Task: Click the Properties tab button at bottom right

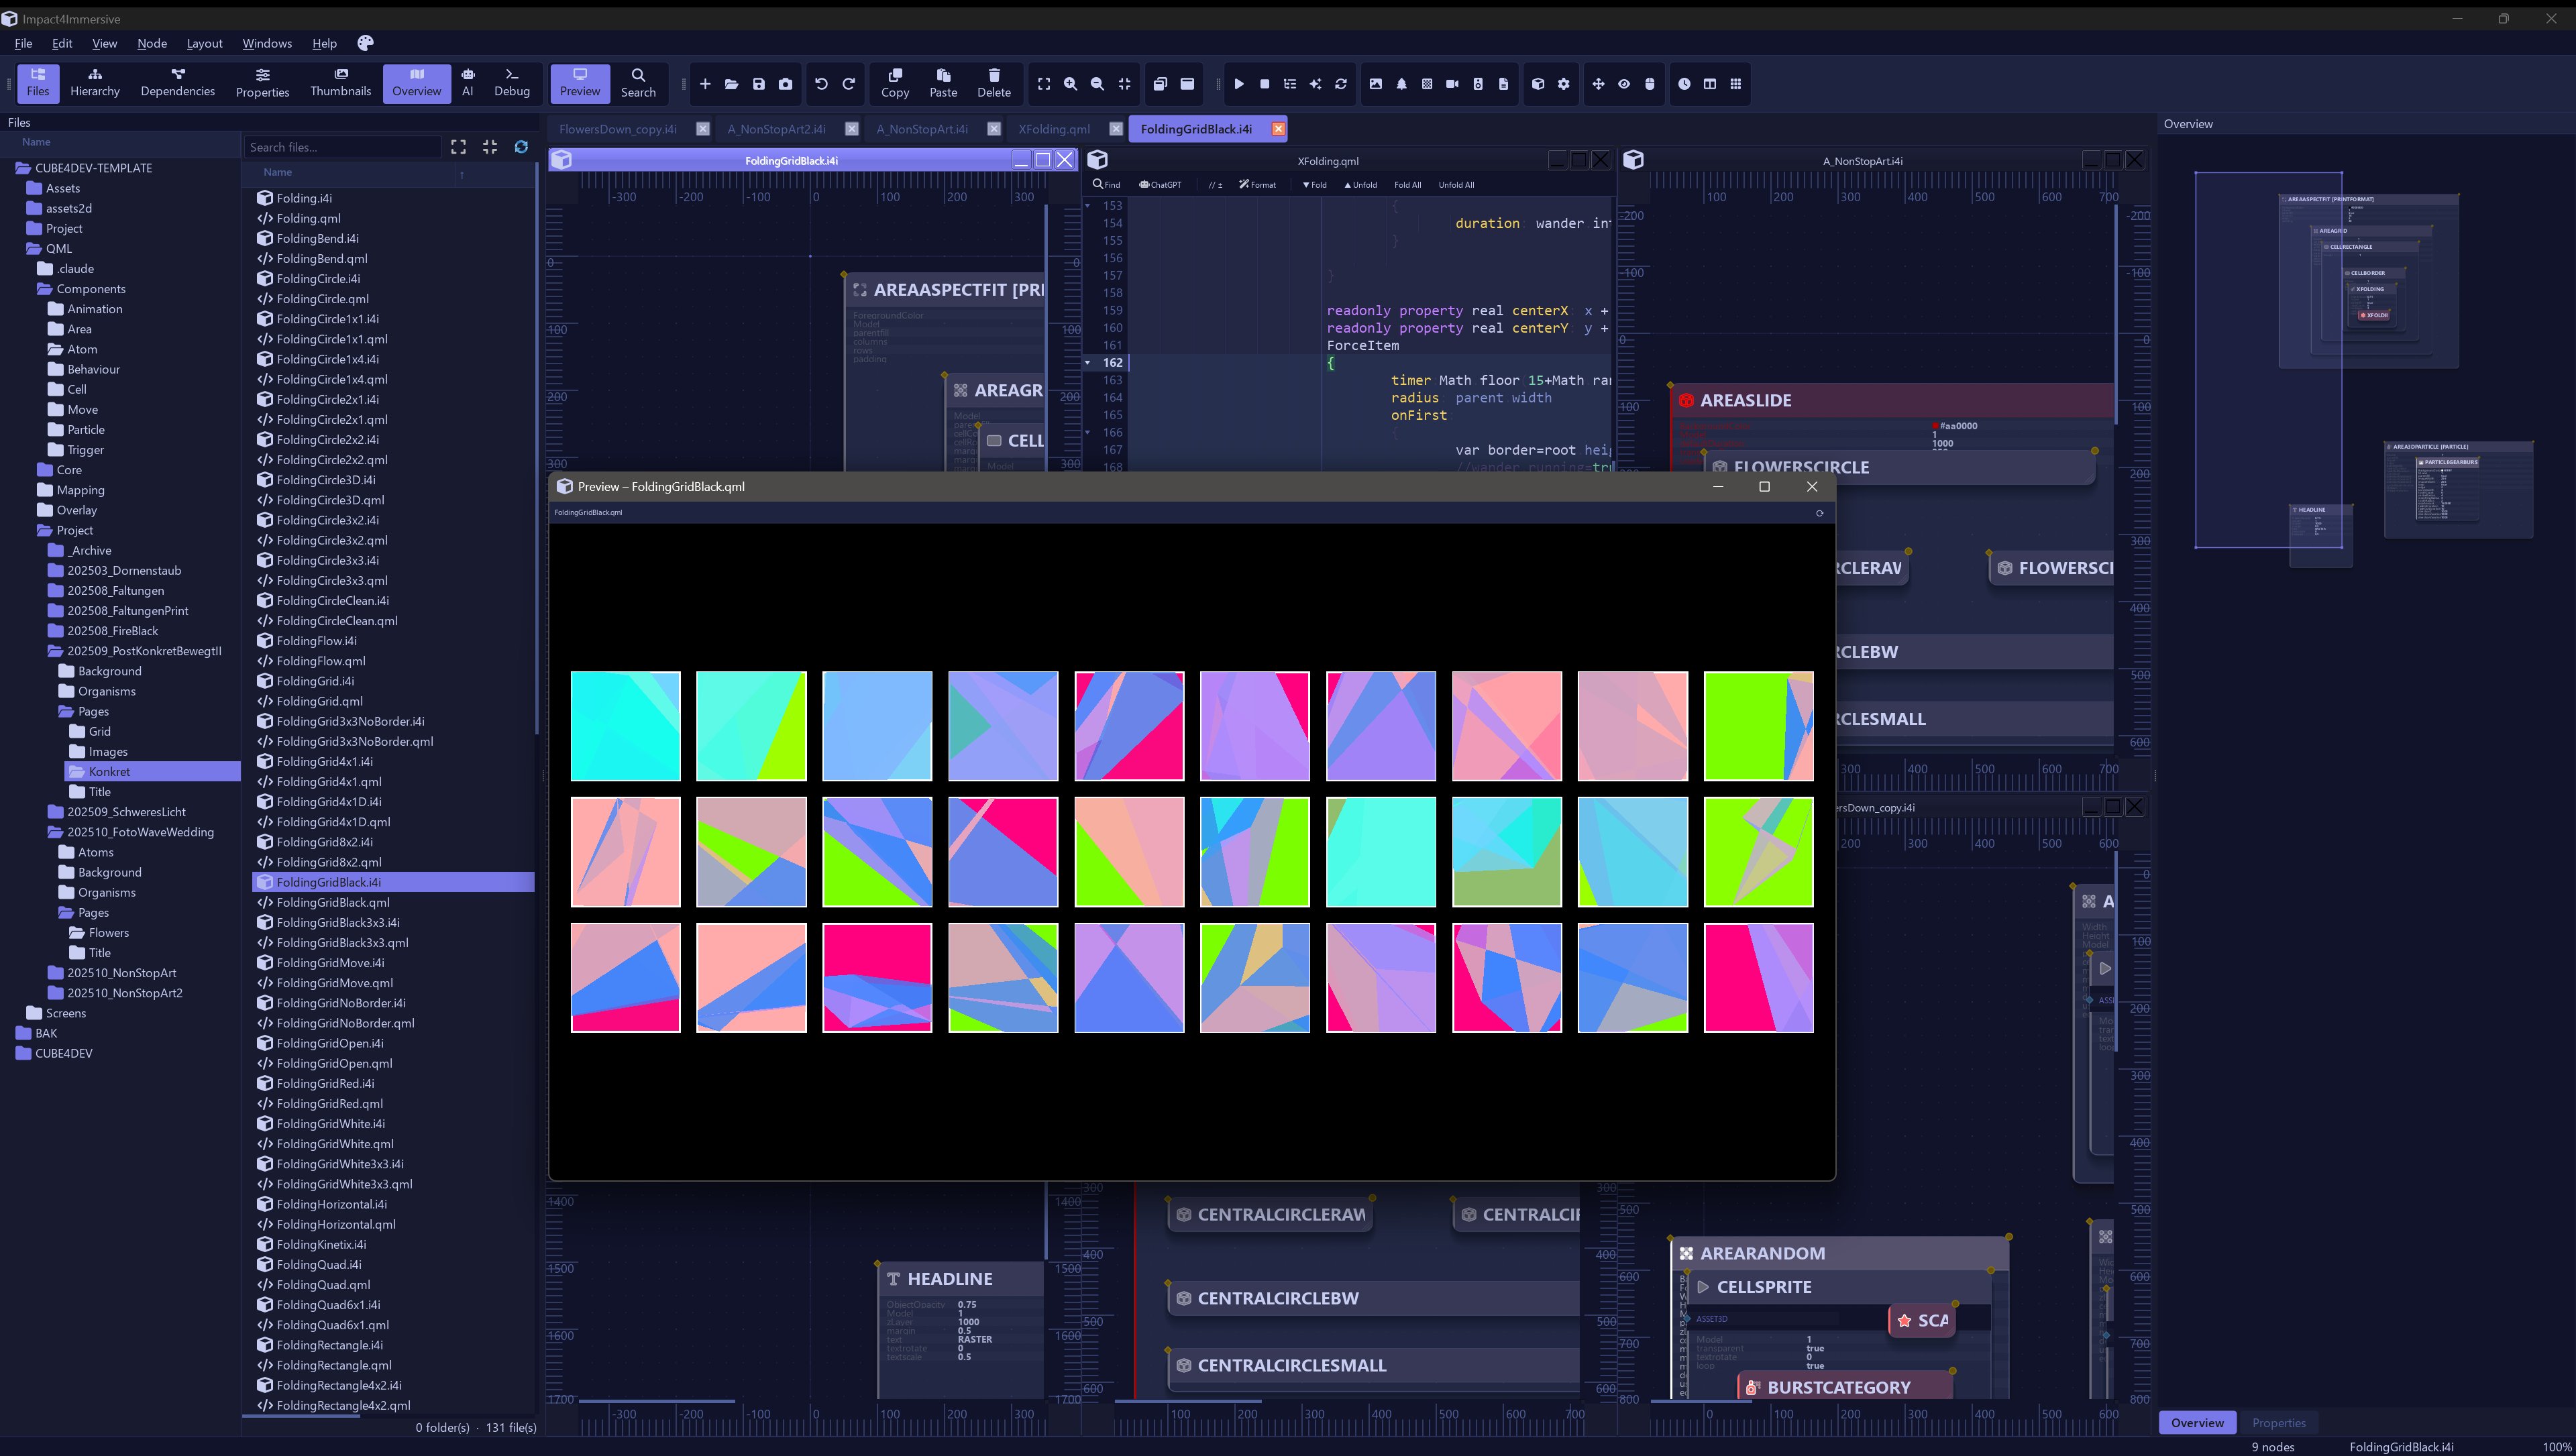Action: click(2278, 1422)
